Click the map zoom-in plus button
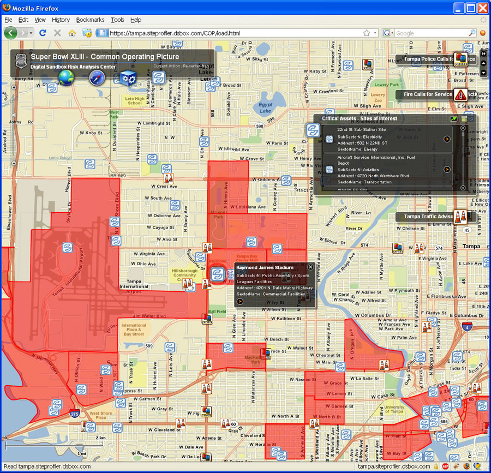 tap(14, 87)
